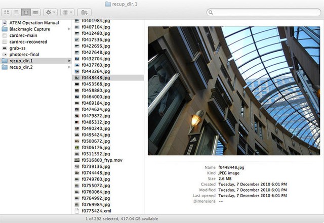Image resolution: width=324 pixels, height=223 pixels.
Task: Click the recup_dir.1 title folder icon
Action: point(108,4)
